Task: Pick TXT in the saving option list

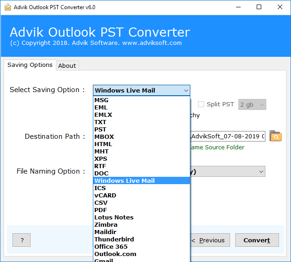Action: (141, 122)
